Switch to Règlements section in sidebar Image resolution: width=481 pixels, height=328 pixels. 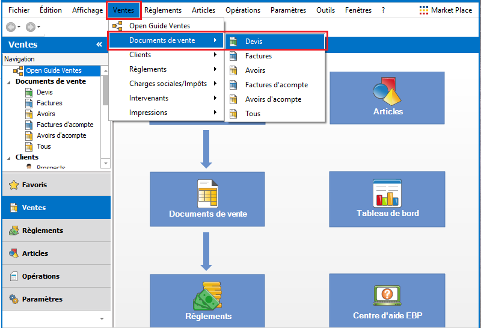(x=42, y=231)
